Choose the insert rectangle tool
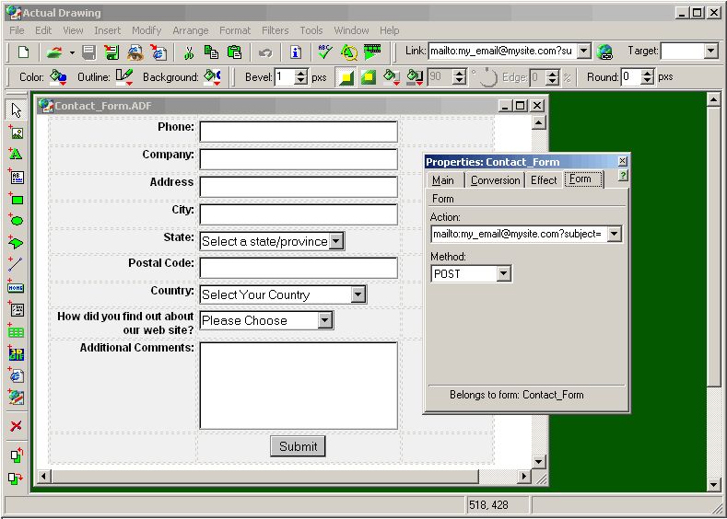Image resolution: width=727 pixels, height=519 pixels. pos(16,199)
